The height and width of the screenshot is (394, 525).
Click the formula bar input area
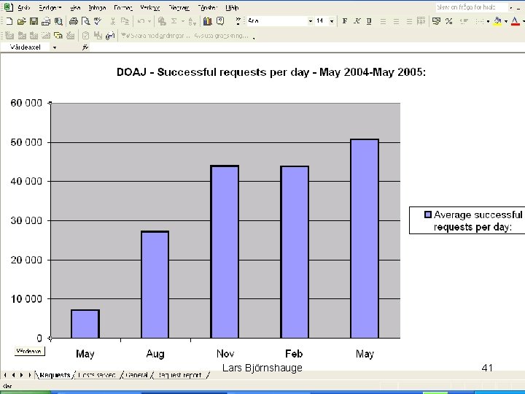308,47
